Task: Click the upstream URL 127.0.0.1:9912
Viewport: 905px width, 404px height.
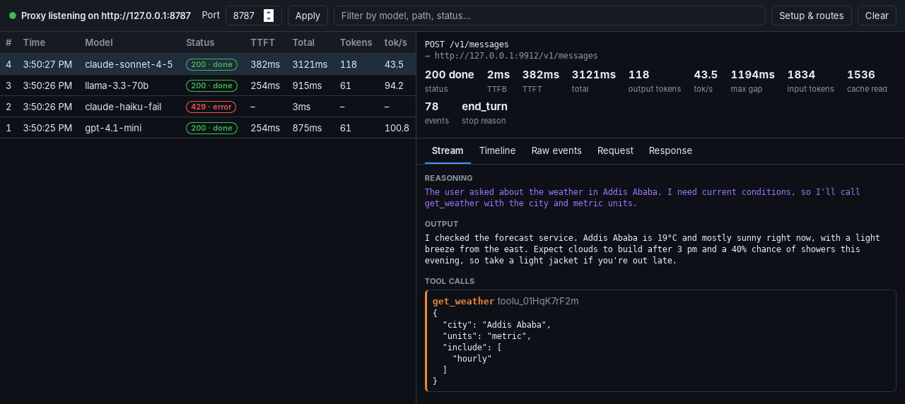Action: tap(516, 56)
